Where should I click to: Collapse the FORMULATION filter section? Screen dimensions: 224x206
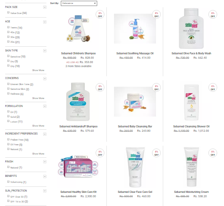pyautogui.click(x=45, y=106)
